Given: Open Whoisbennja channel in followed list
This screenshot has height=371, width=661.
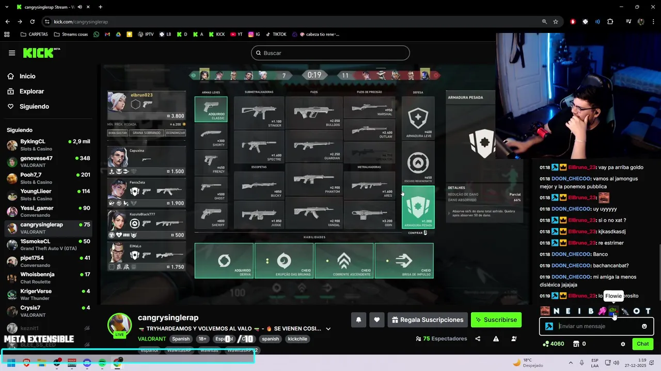Looking at the screenshot, I should (x=49, y=278).
